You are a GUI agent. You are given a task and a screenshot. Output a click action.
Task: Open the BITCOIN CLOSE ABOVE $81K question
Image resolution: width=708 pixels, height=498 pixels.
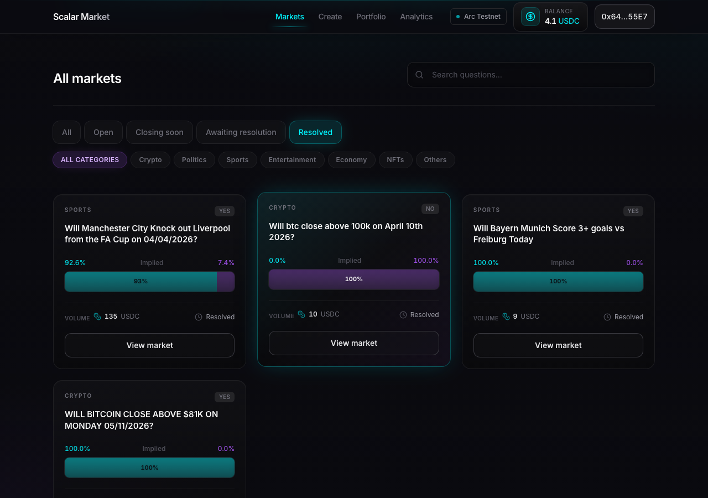[x=142, y=420]
